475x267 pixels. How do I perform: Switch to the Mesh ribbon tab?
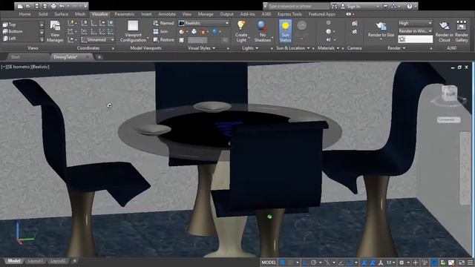[x=79, y=14]
